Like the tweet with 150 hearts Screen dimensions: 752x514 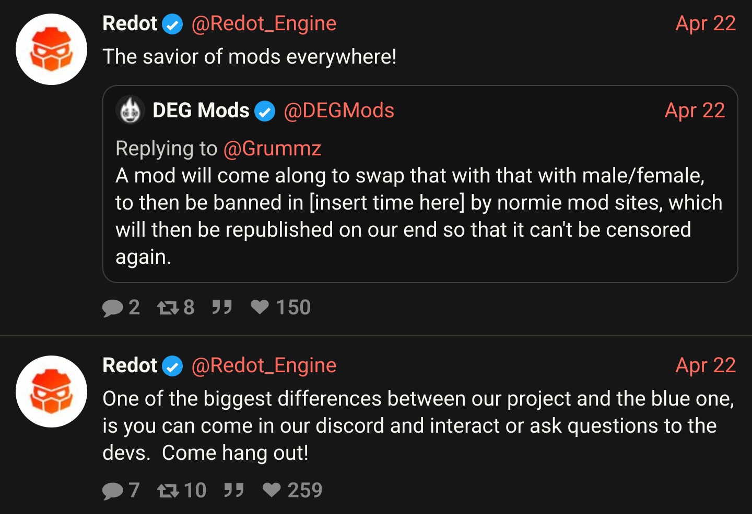click(260, 307)
